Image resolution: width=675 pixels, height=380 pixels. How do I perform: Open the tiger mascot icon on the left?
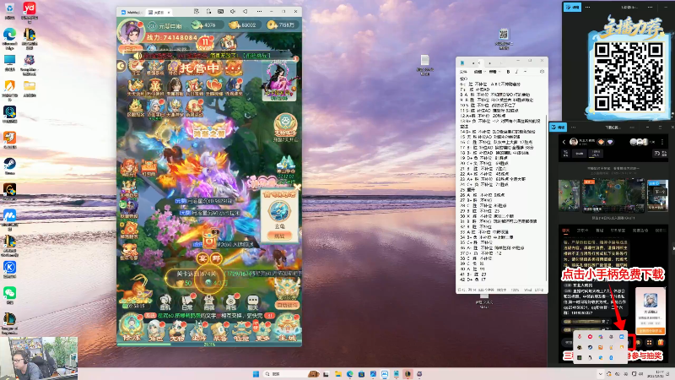(129, 251)
